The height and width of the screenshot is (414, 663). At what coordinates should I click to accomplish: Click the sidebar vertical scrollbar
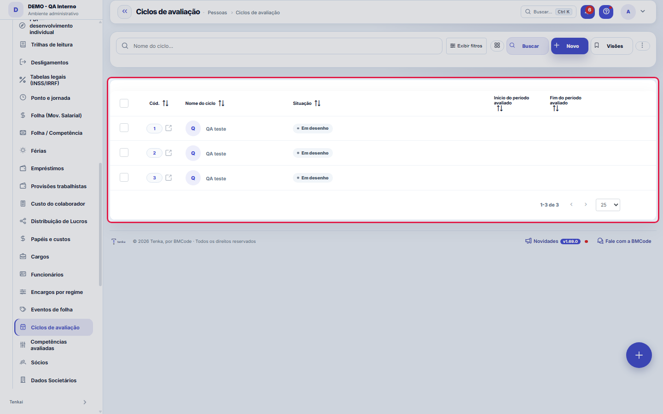click(100, 224)
